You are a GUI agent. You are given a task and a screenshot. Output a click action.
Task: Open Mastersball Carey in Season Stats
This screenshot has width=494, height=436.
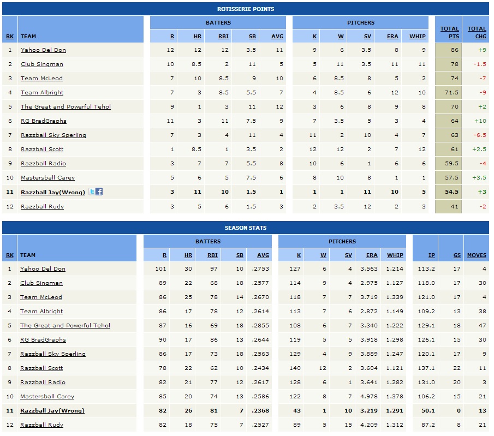47,396
